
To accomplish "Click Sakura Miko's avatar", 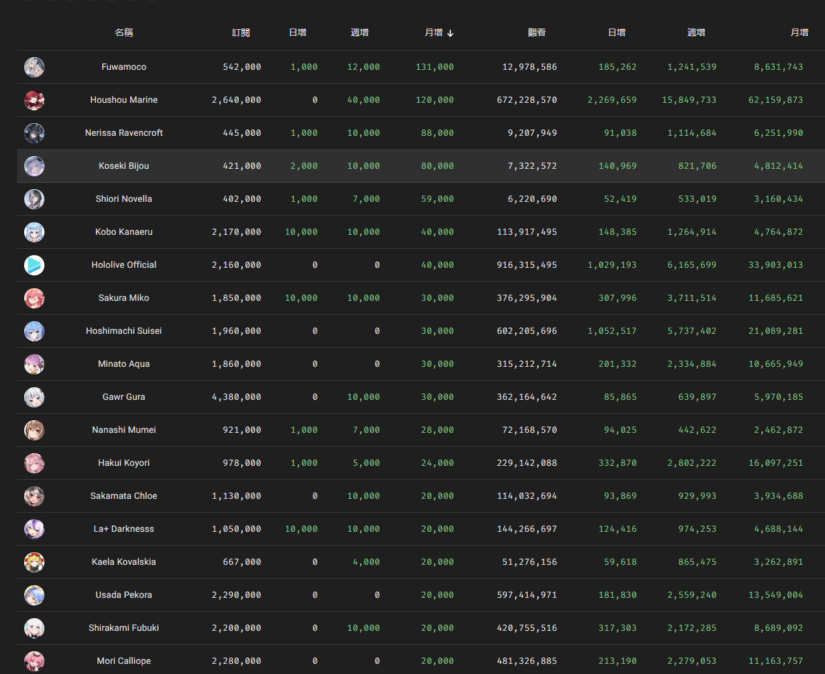I will click(34, 298).
